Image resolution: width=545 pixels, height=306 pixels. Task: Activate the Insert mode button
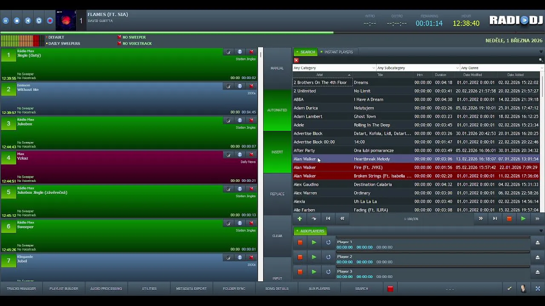point(277,152)
